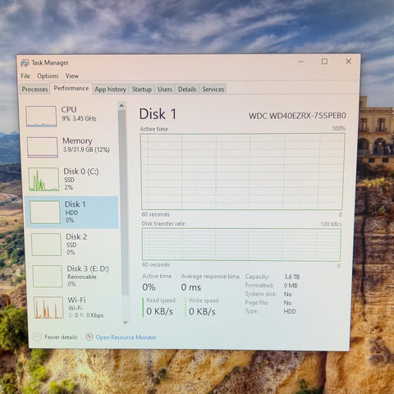Click the sidebar scroll up arrow

(121, 106)
